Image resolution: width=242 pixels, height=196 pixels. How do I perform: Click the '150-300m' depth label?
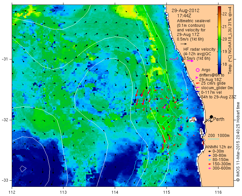pyautogui.click(x=222, y=164)
